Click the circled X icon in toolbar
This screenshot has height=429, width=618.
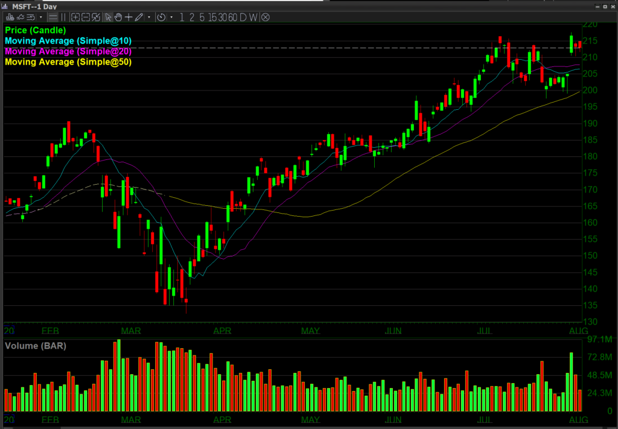tap(266, 17)
